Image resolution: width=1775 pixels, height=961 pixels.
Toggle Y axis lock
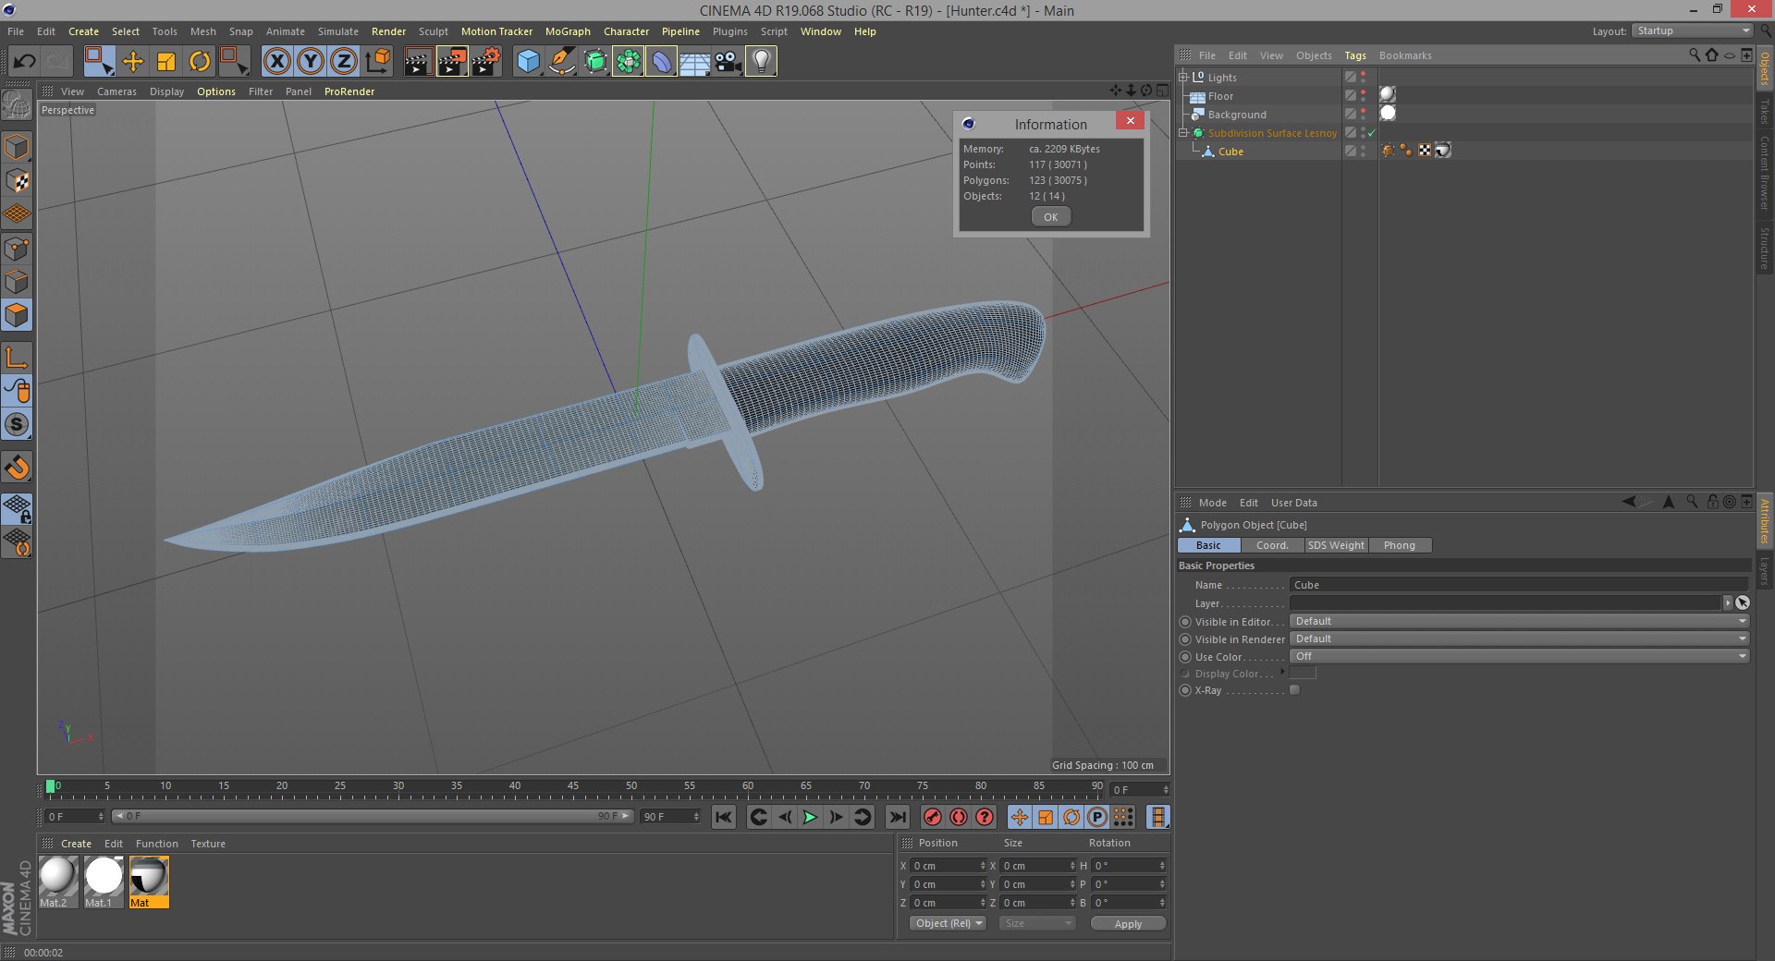[311, 62]
